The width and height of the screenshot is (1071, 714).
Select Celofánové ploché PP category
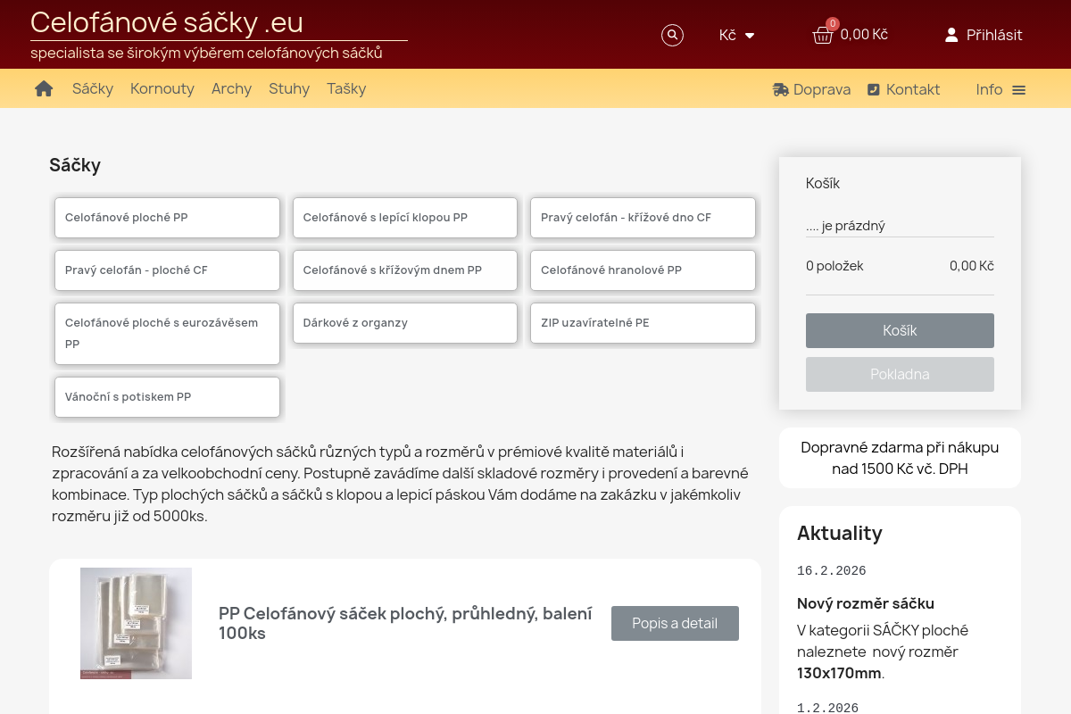167,218
